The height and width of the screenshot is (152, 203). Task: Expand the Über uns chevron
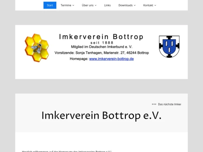pos(95,6)
